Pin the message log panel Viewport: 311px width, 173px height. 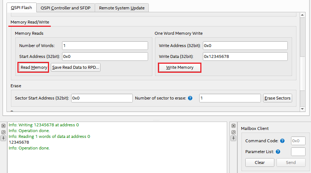pos(3,138)
